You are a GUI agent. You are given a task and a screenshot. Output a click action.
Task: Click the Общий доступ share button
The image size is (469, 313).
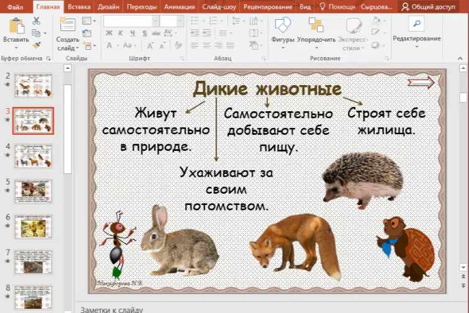(429, 7)
